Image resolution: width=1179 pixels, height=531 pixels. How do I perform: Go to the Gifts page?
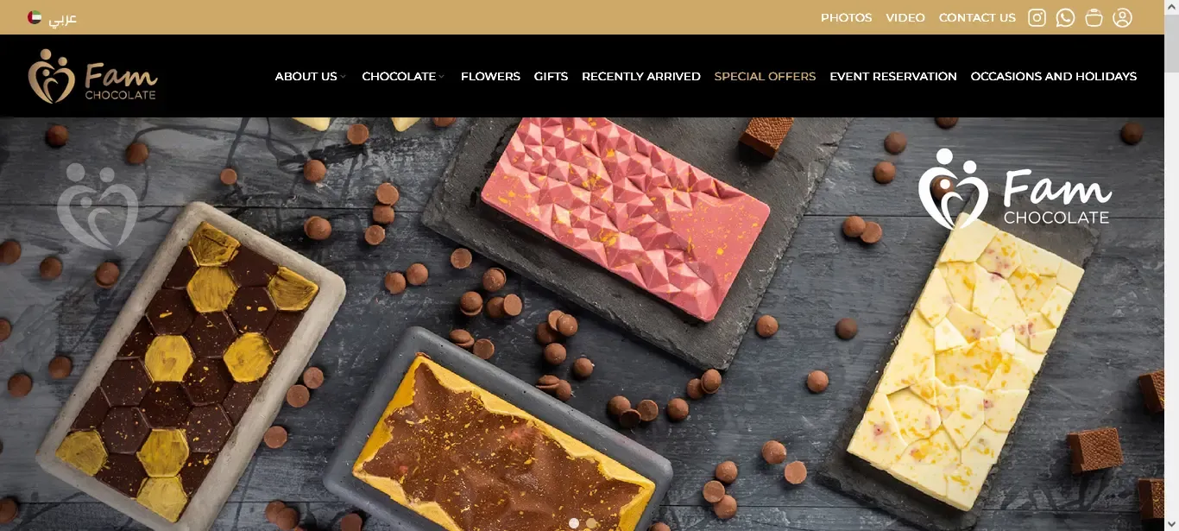(x=551, y=76)
